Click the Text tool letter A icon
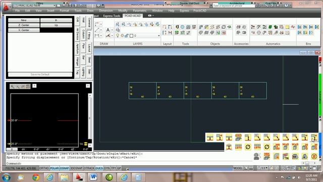 [x=107, y=30]
